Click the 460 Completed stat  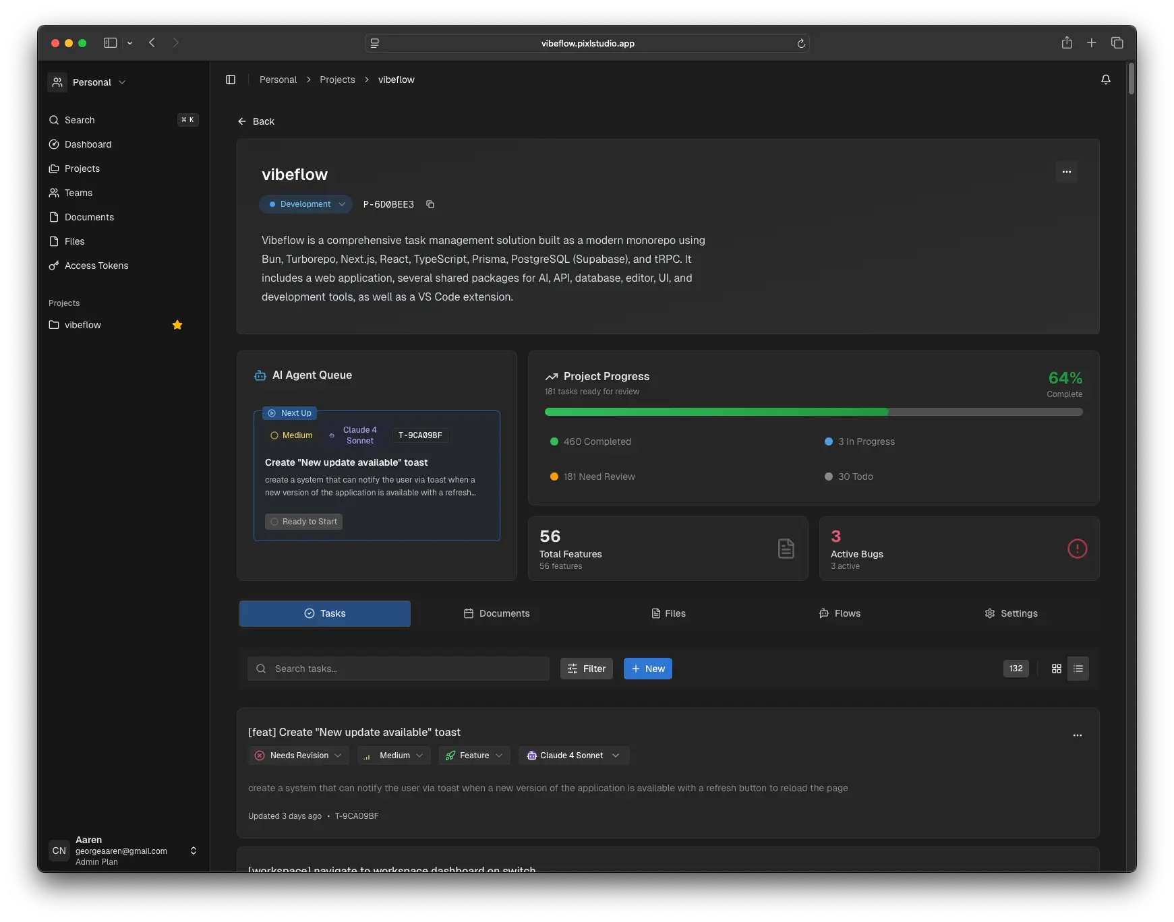(591, 441)
